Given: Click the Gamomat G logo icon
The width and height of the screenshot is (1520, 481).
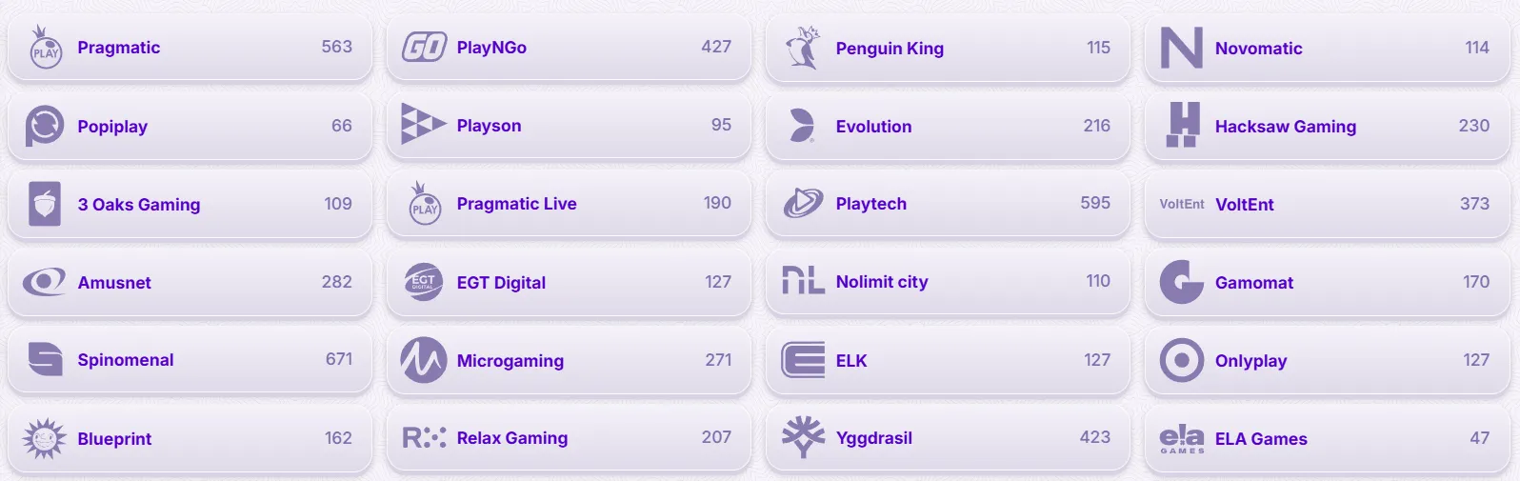Looking at the screenshot, I should tap(1182, 282).
